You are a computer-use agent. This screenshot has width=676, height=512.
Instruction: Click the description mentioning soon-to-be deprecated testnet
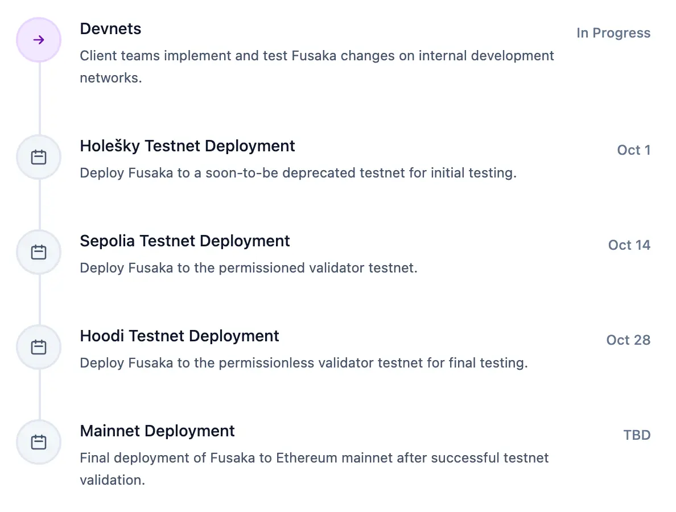pos(298,173)
